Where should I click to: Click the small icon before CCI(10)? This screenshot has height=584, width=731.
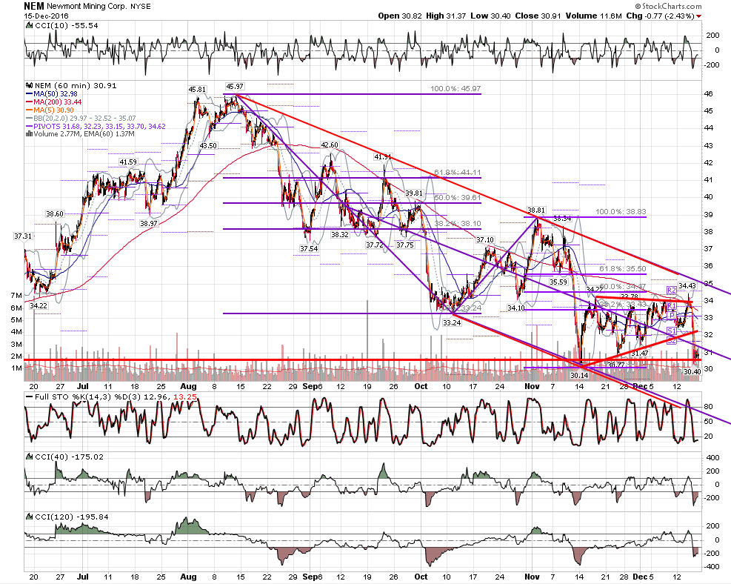click(x=30, y=26)
